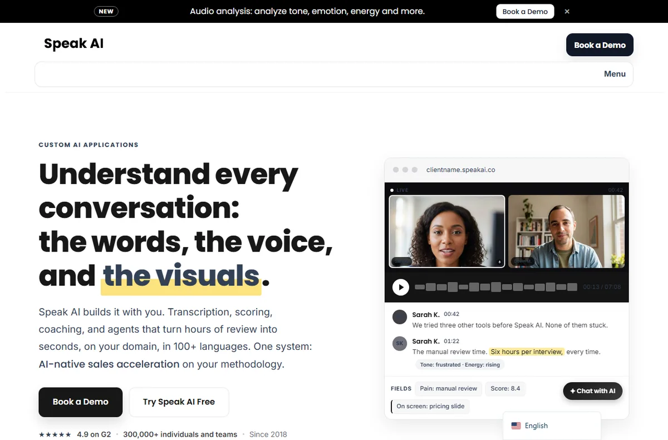Open the Menu navigation

pos(615,74)
